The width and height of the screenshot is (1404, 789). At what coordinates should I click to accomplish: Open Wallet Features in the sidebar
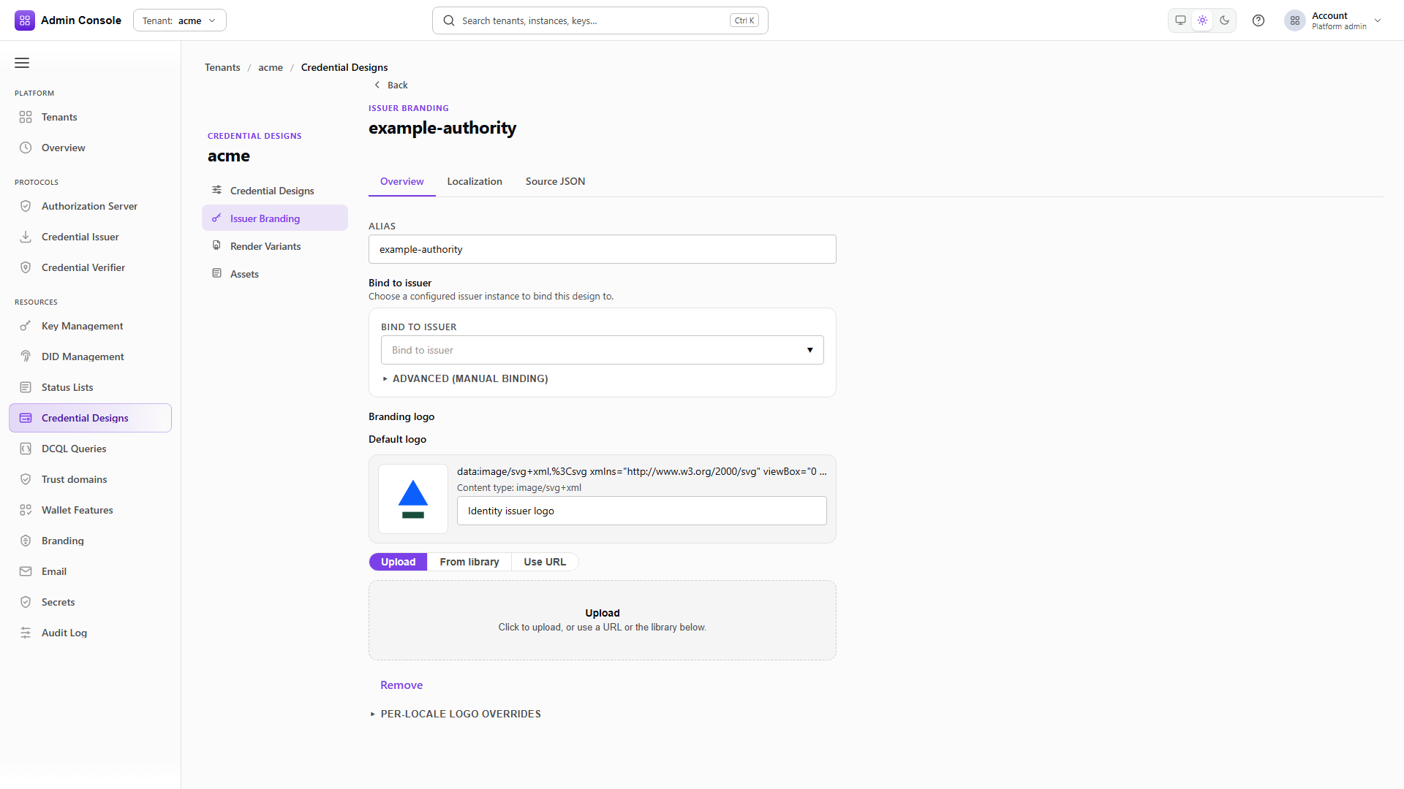pyautogui.click(x=91, y=510)
